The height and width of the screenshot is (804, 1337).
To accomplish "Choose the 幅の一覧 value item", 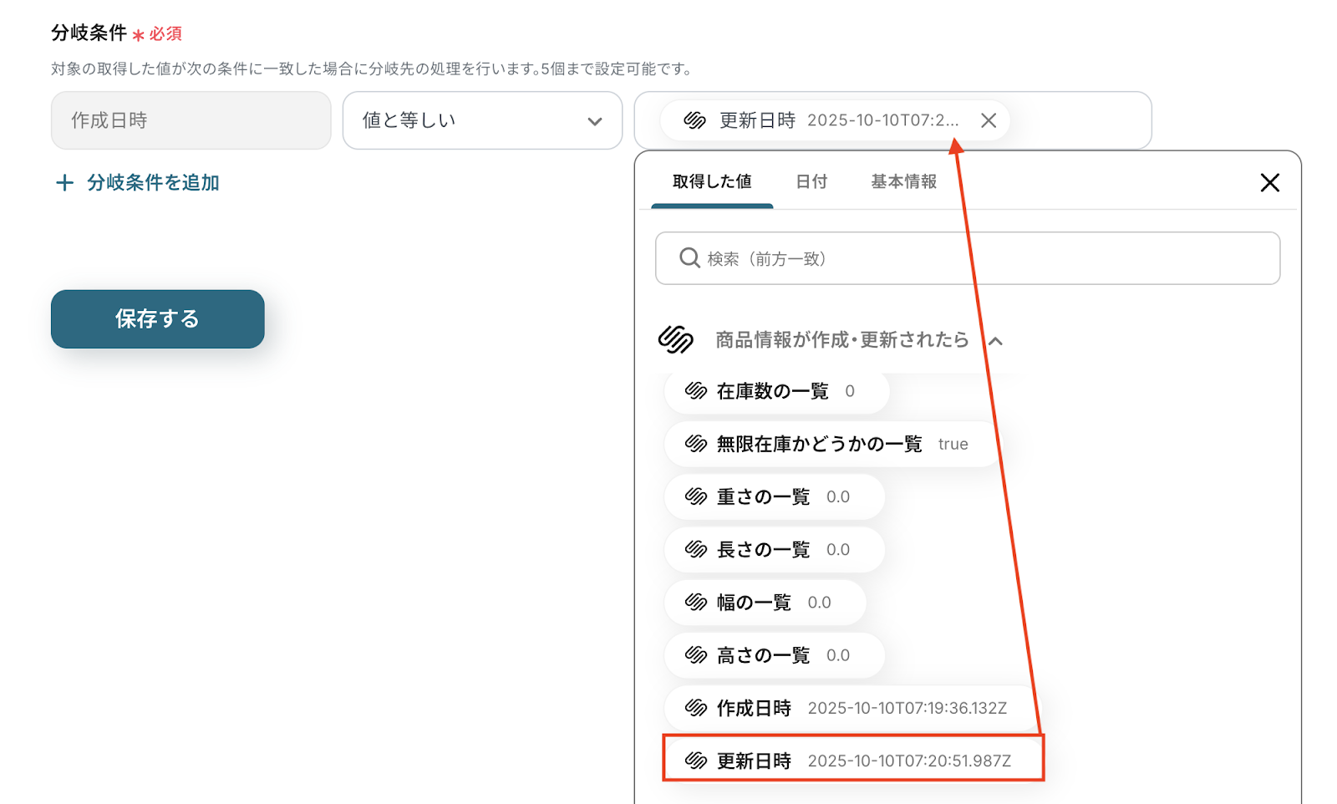I will point(765,602).
